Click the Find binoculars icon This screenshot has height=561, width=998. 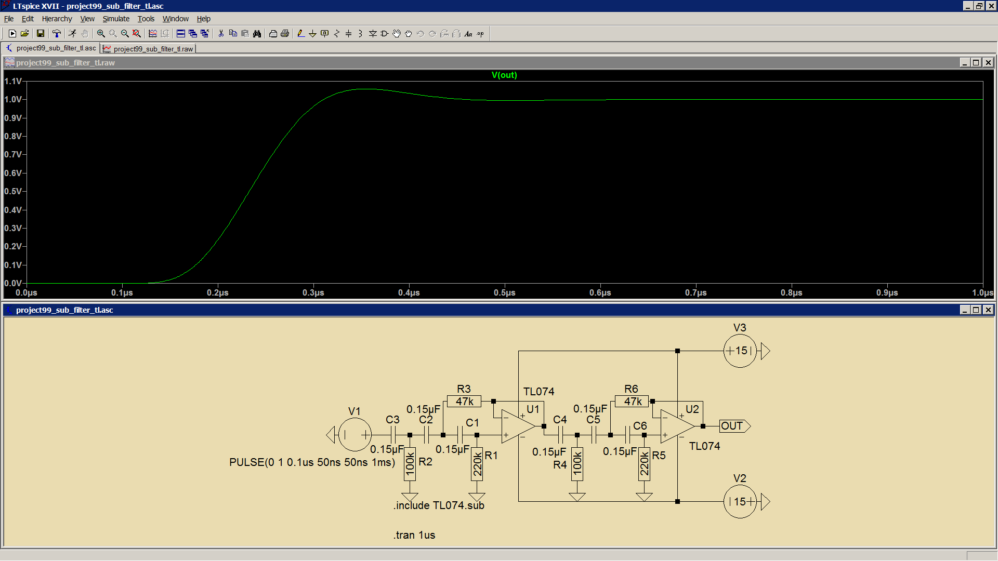[x=257, y=34]
